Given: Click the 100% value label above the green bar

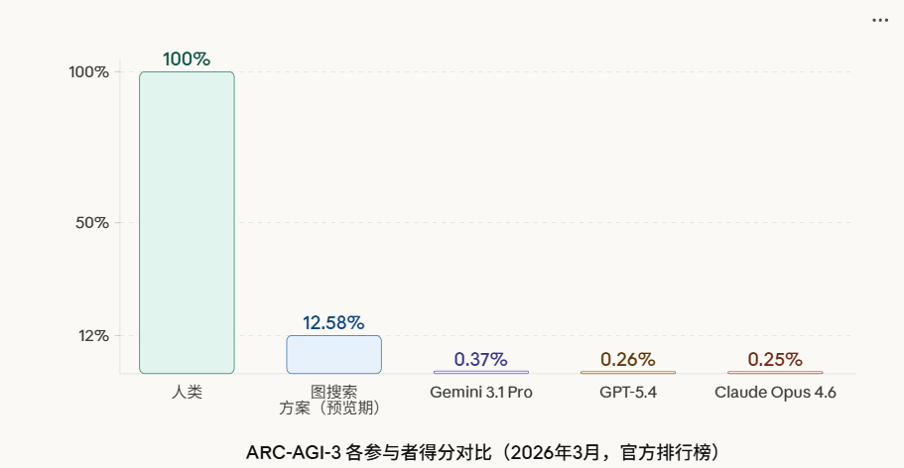Looking at the screenshot, I should coord(187,59).
